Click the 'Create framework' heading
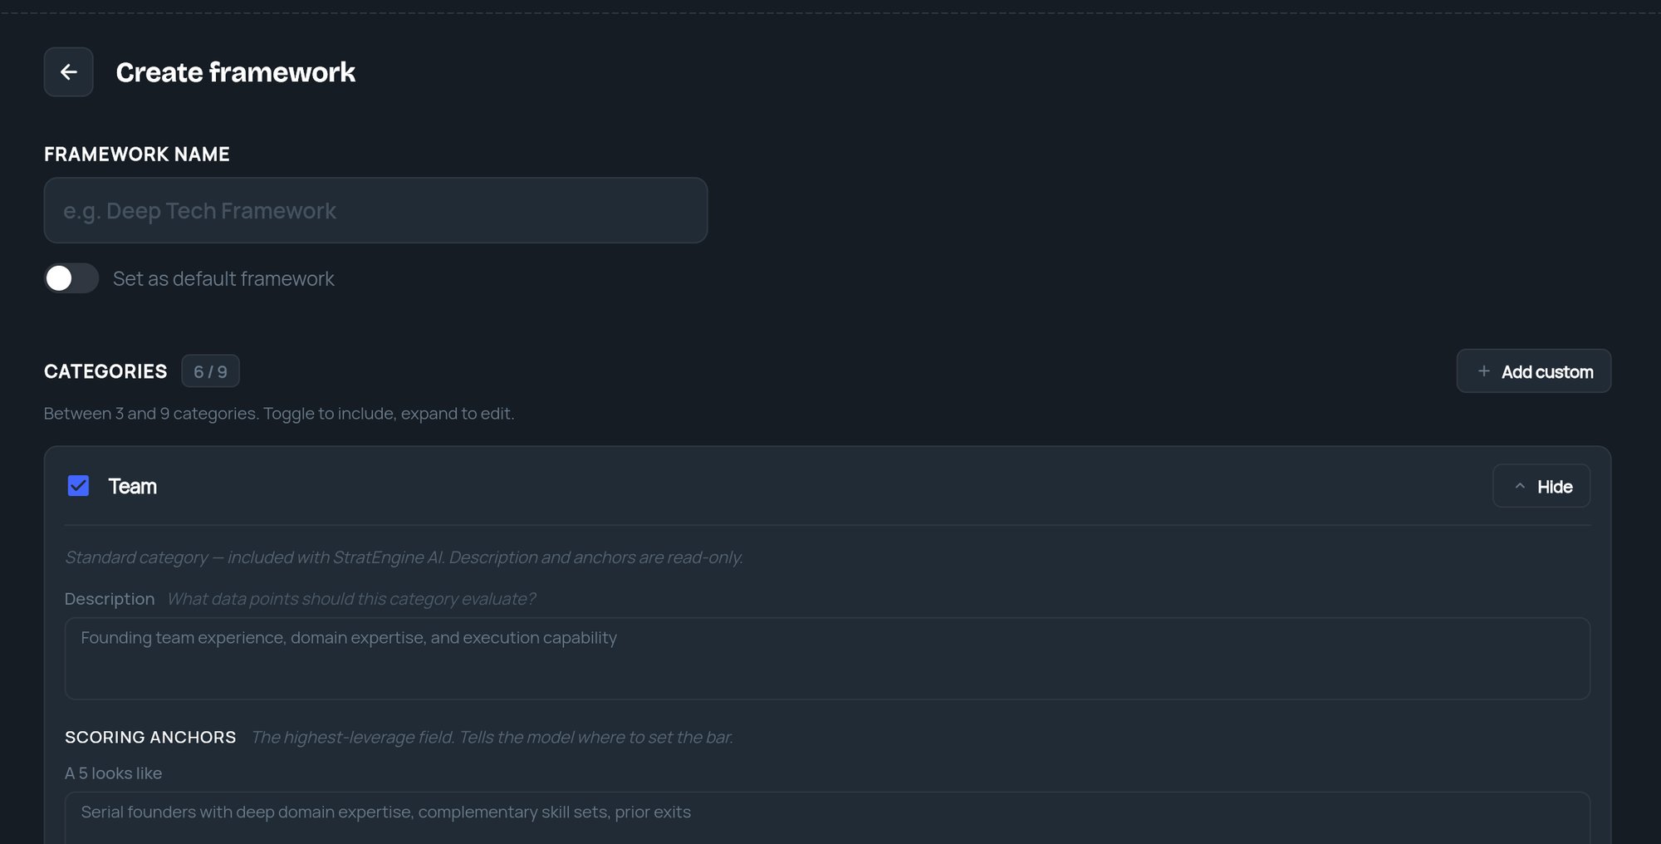1661x844 pixels. click(x=236, y=72)
